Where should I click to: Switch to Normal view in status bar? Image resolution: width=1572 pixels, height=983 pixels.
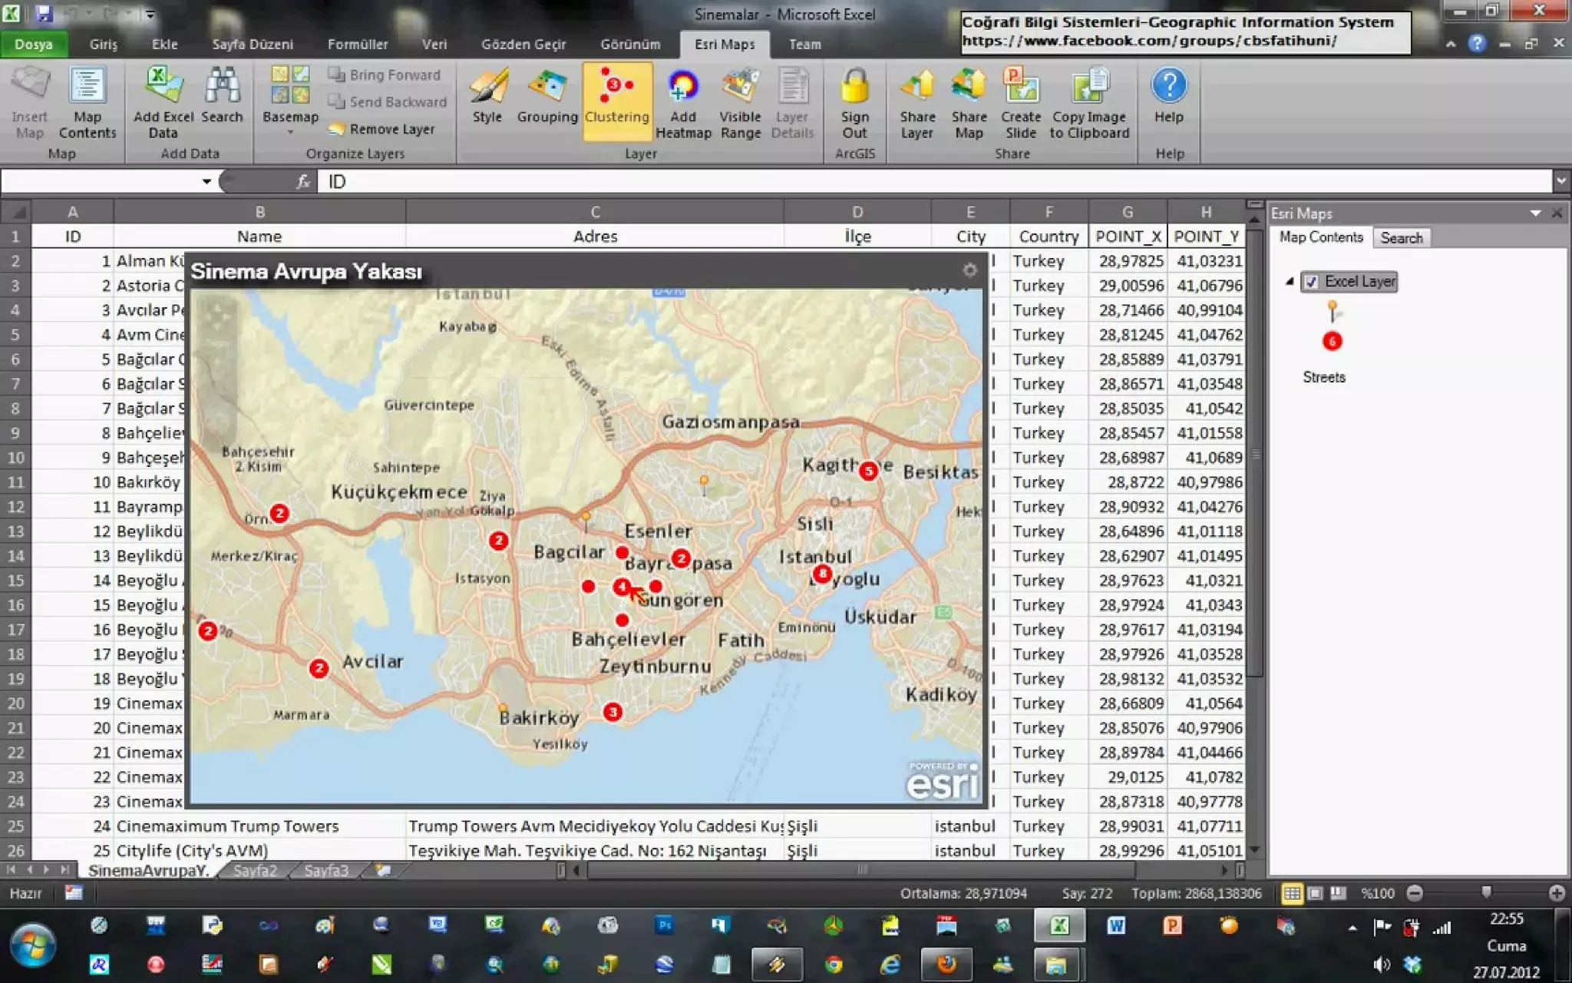pyautogui.click(x=1292, y=893)
